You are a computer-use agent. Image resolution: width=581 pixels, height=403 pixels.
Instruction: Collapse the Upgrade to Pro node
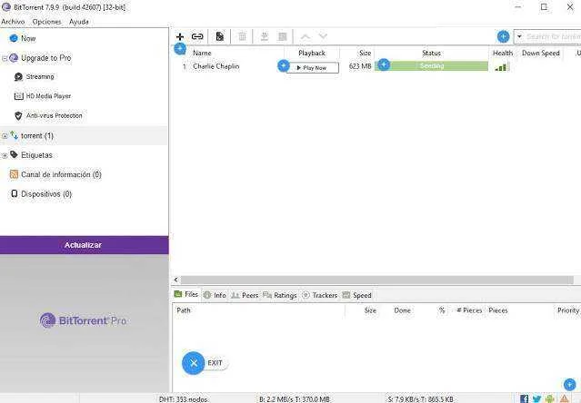[5, 58]
